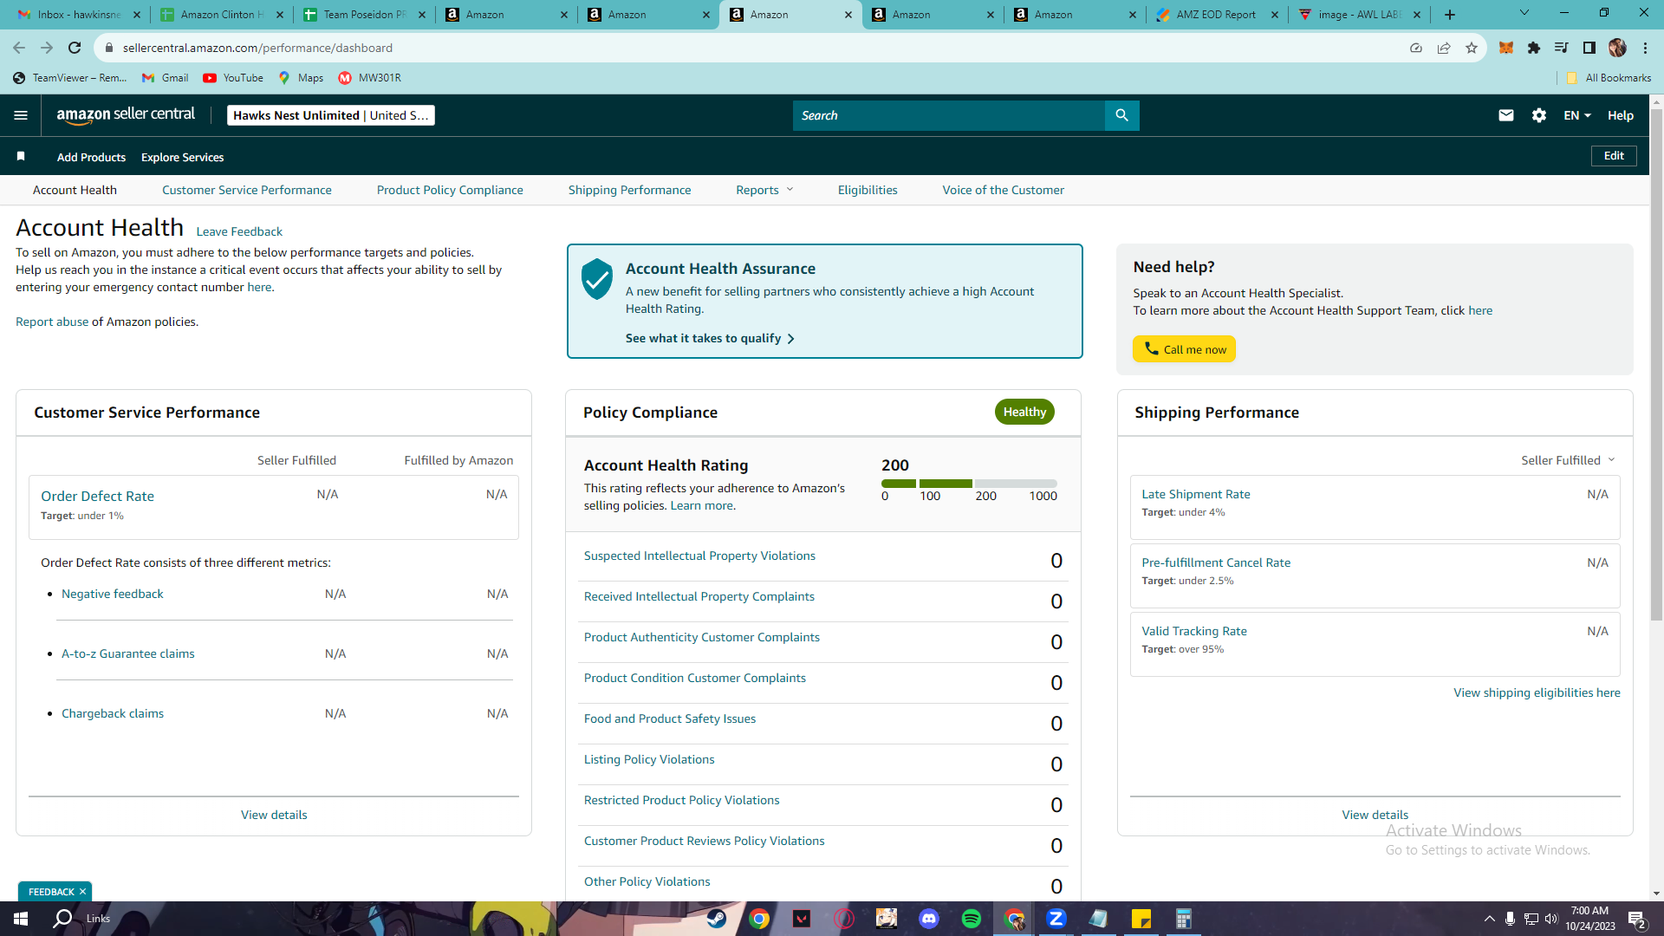
Task: Open Spotify from the taskbar
Action: (972, 919)
